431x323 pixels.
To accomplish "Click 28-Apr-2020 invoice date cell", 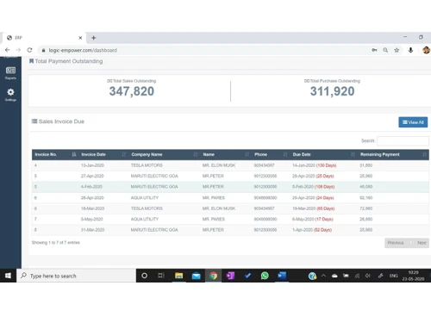I will tap(92, 198).
